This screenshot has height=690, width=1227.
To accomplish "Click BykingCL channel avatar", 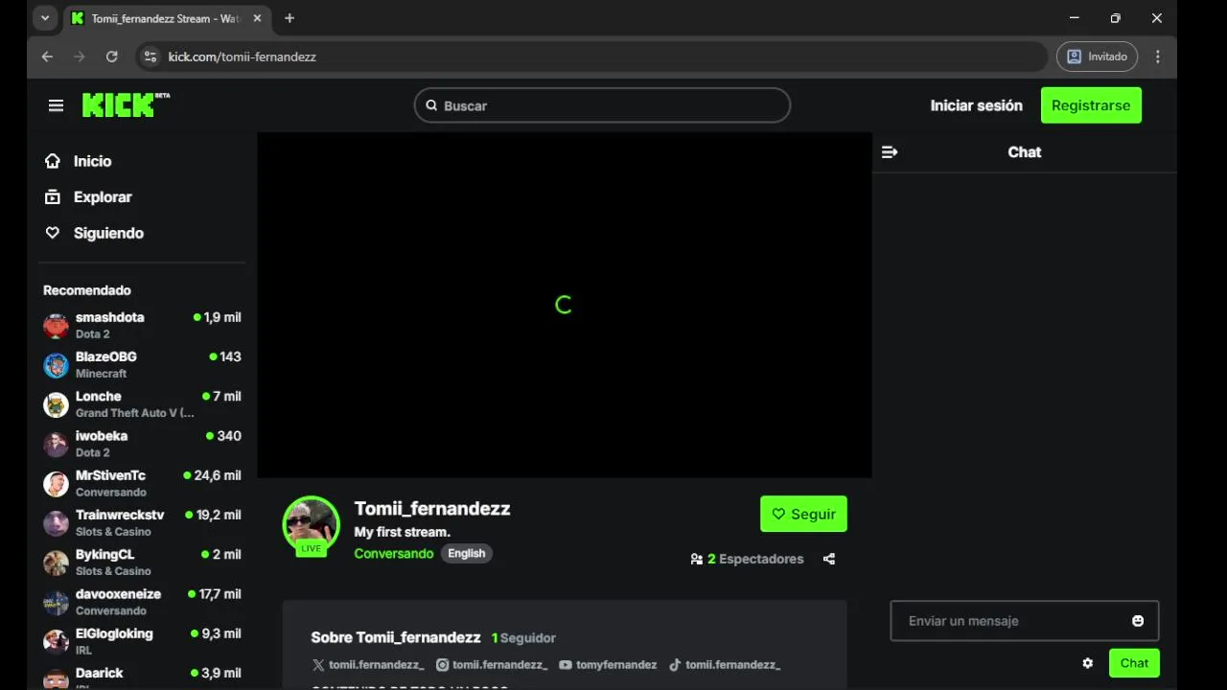I will 57,563.
